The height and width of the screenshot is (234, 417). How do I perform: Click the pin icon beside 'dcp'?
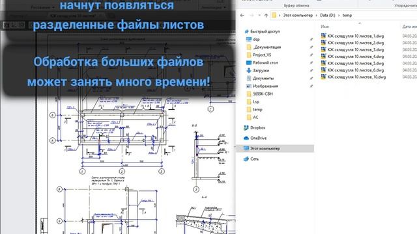311,40
